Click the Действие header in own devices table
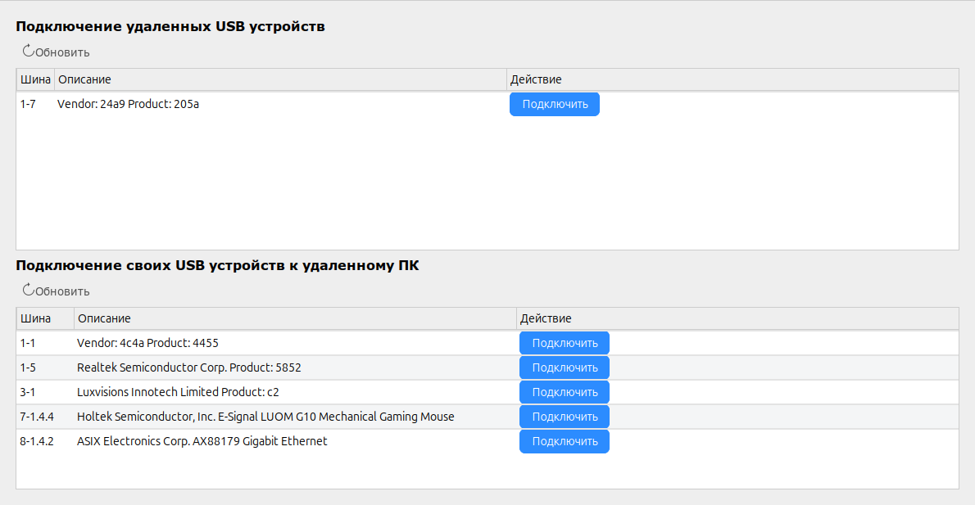 546,318
